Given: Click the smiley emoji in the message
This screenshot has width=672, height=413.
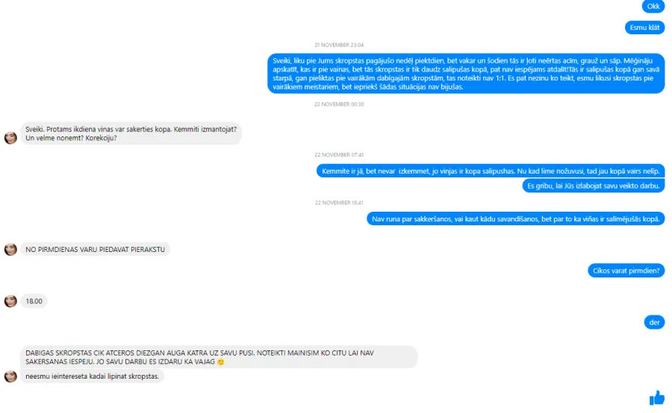Looking at the screenshot, I should 221,362.
